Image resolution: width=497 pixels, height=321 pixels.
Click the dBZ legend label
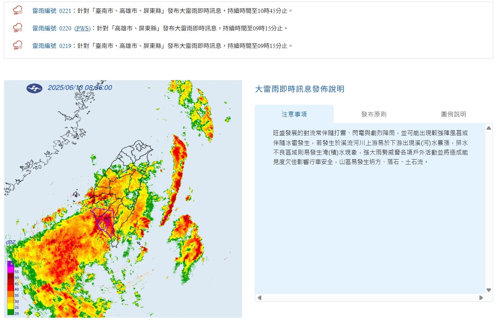[x=11, y=242]
